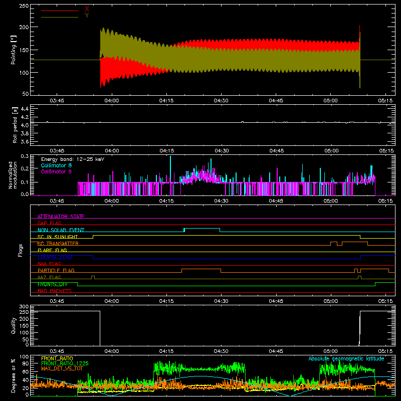
Task: Click the 200 tick on Pointing axis
Action: coord(24,27)
